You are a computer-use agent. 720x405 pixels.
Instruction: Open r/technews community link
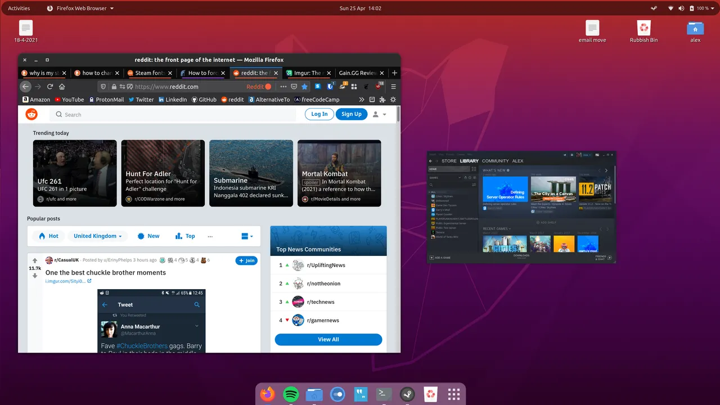tap(321, 302)
